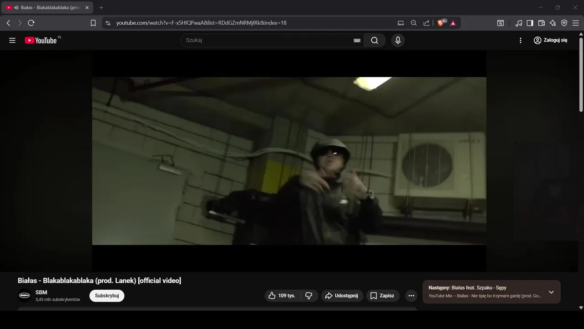Open the browser main hamburger menu
This screenshot has height=329, width=584.
576,23
